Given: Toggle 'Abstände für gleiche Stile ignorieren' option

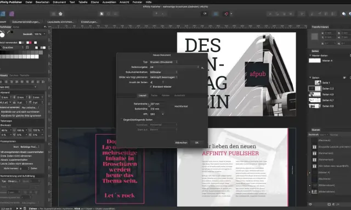Looking at the screenshot, I should (21, 116).
